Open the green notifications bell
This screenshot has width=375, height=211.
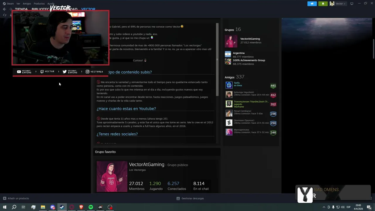coord(323,4)
